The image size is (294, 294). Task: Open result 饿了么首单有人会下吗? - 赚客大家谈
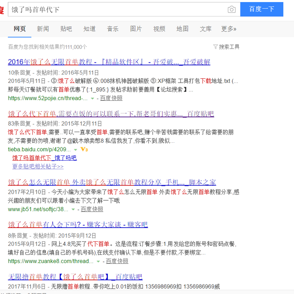click(78, 224)
